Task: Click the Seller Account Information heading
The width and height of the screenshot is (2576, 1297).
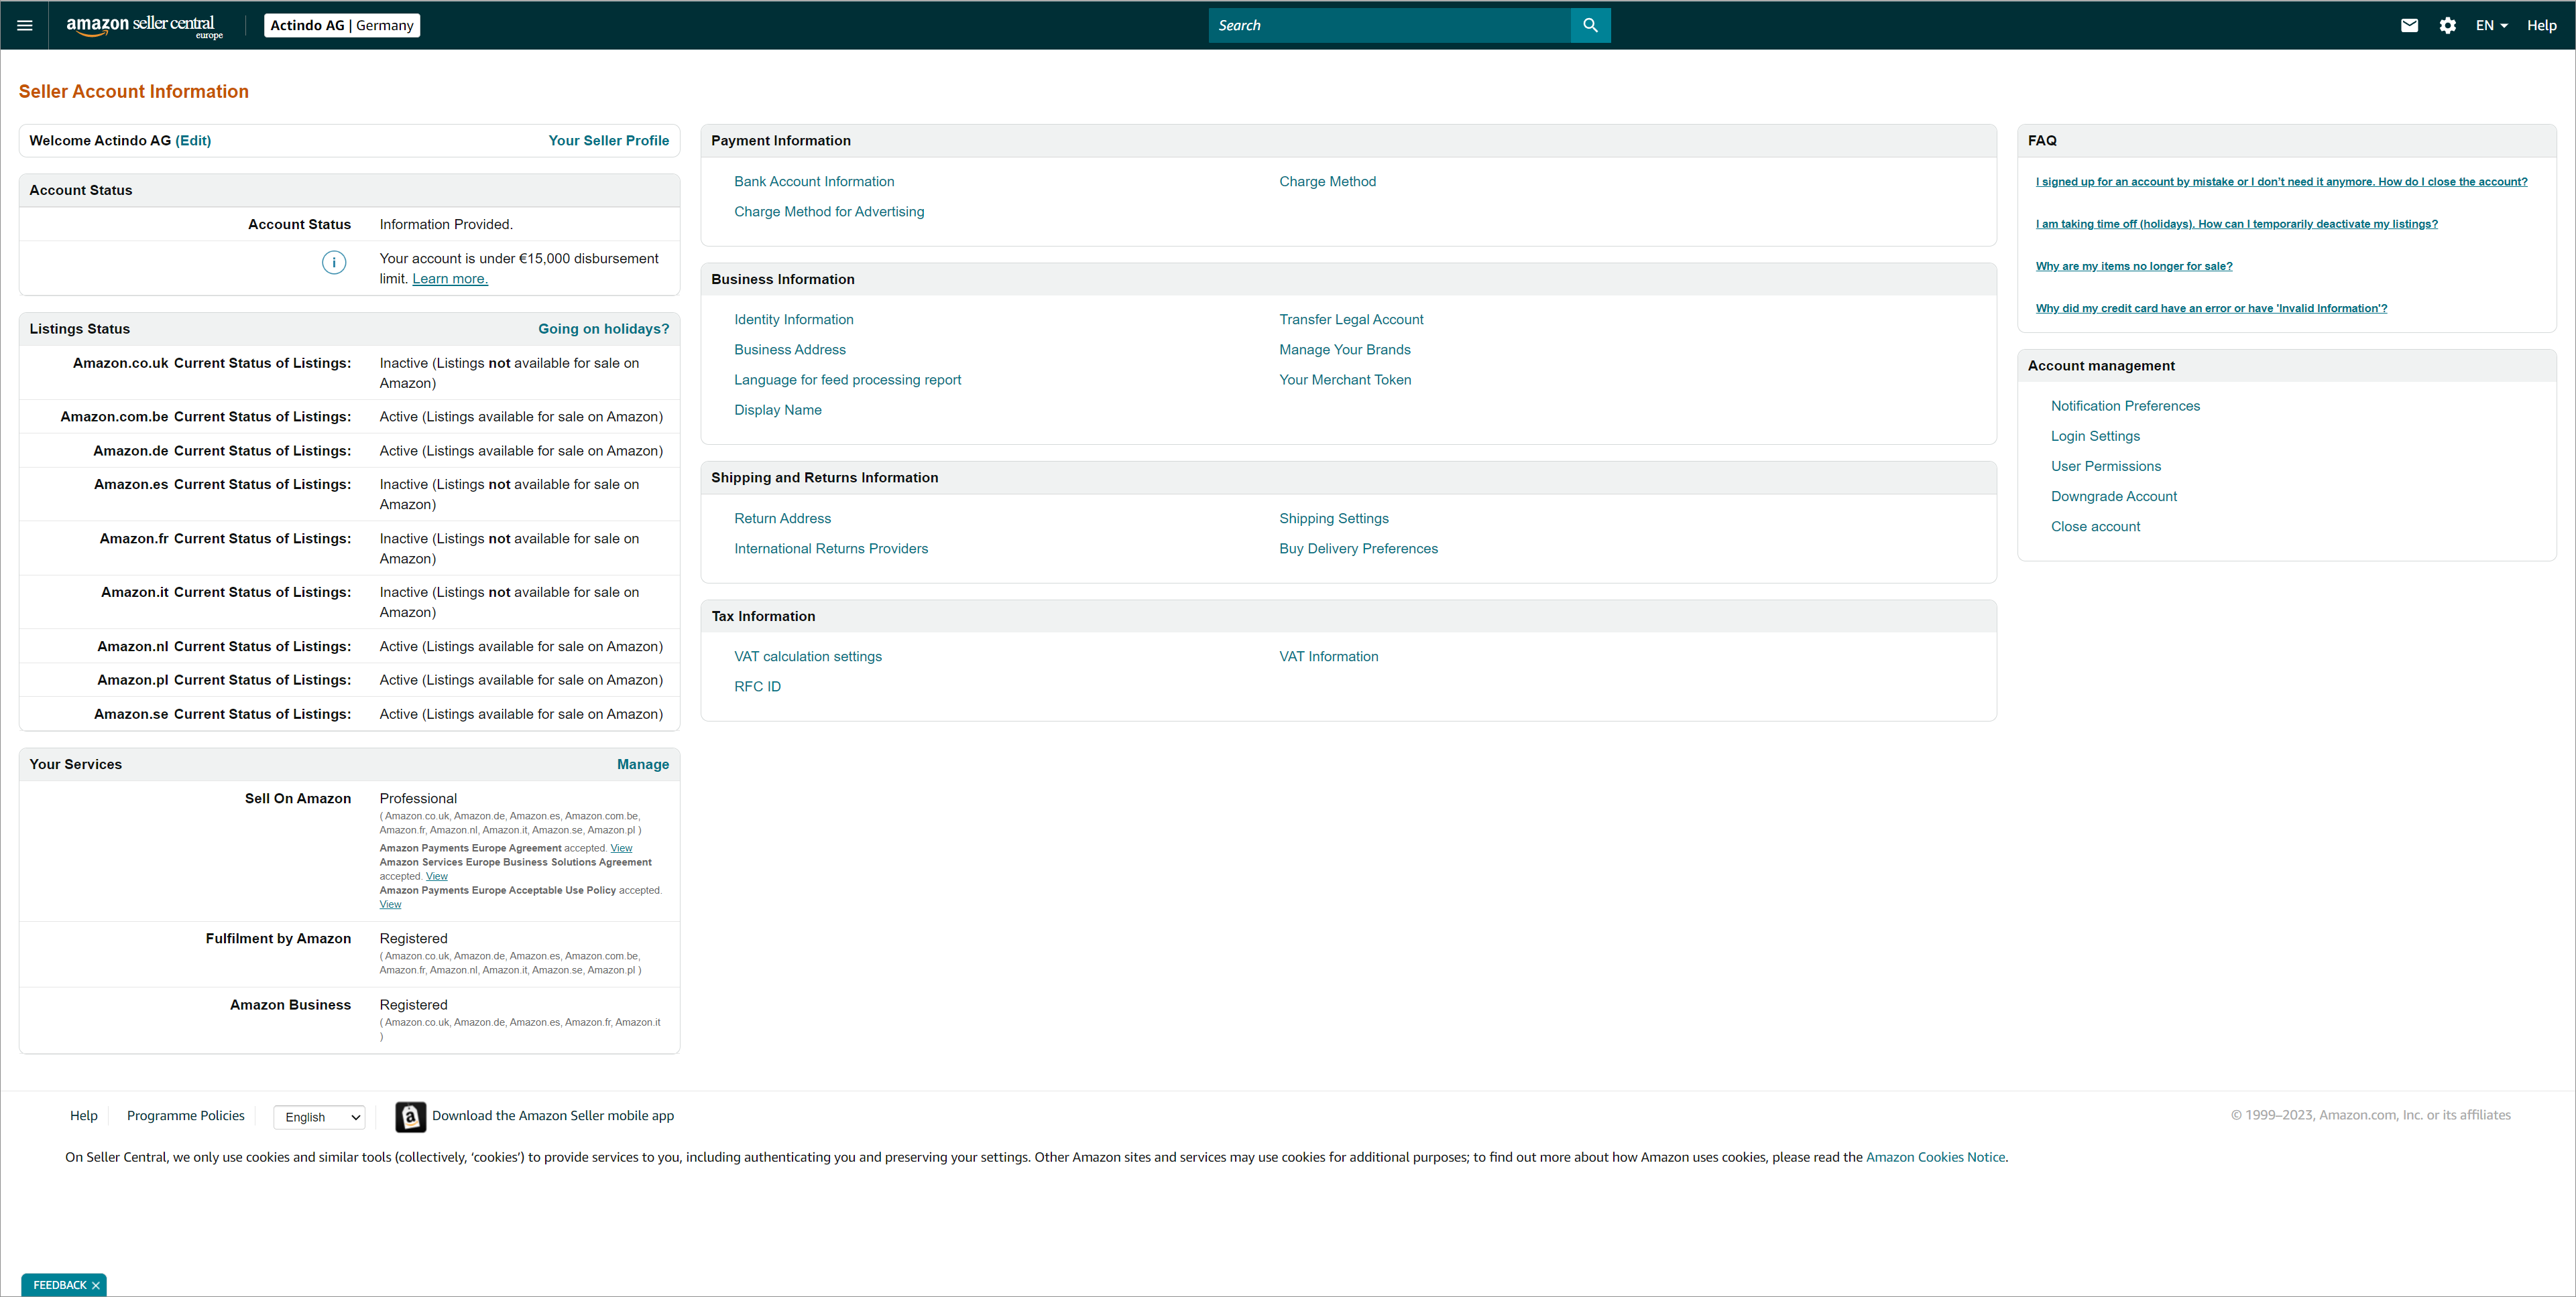Action: pyautogui.click(x=134, y=92)
